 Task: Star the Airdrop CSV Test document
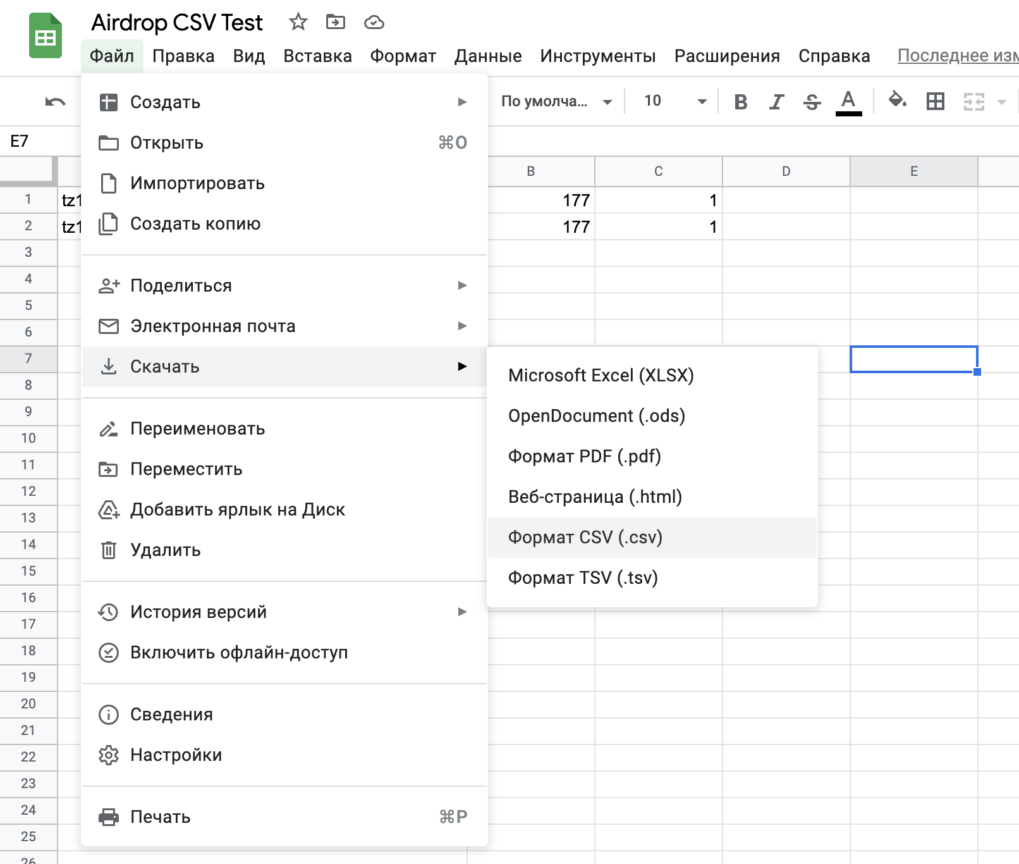click(x=298, y=23)
